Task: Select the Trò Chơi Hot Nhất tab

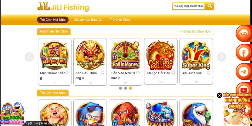Action: pos(53,20)
